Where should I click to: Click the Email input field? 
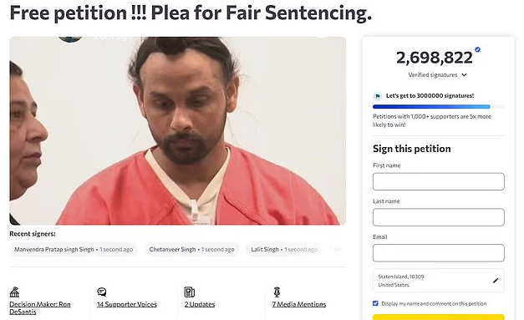(x=439, y=253)
